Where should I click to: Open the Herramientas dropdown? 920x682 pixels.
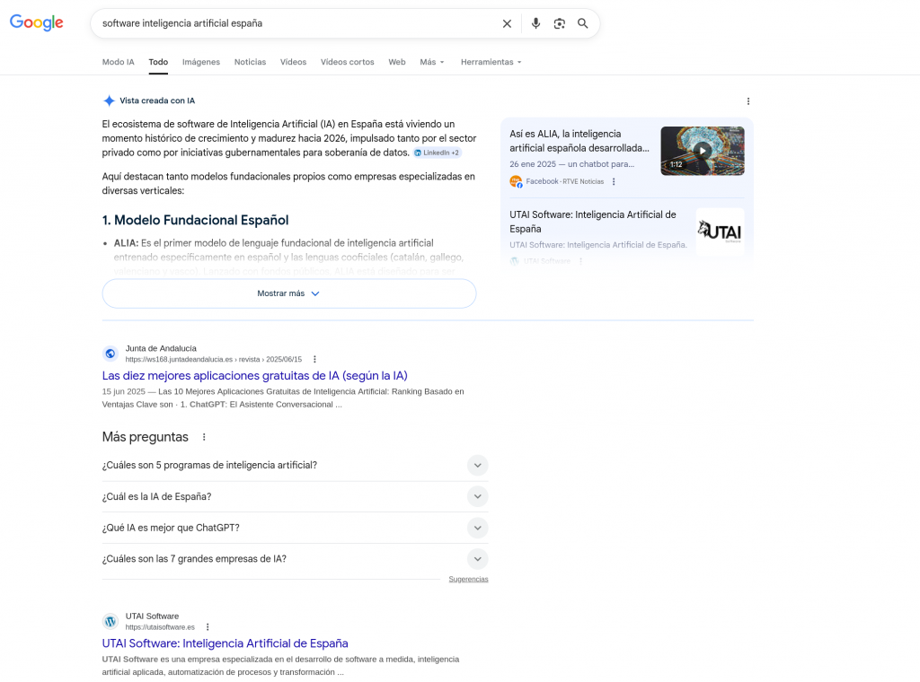(491, 62)
